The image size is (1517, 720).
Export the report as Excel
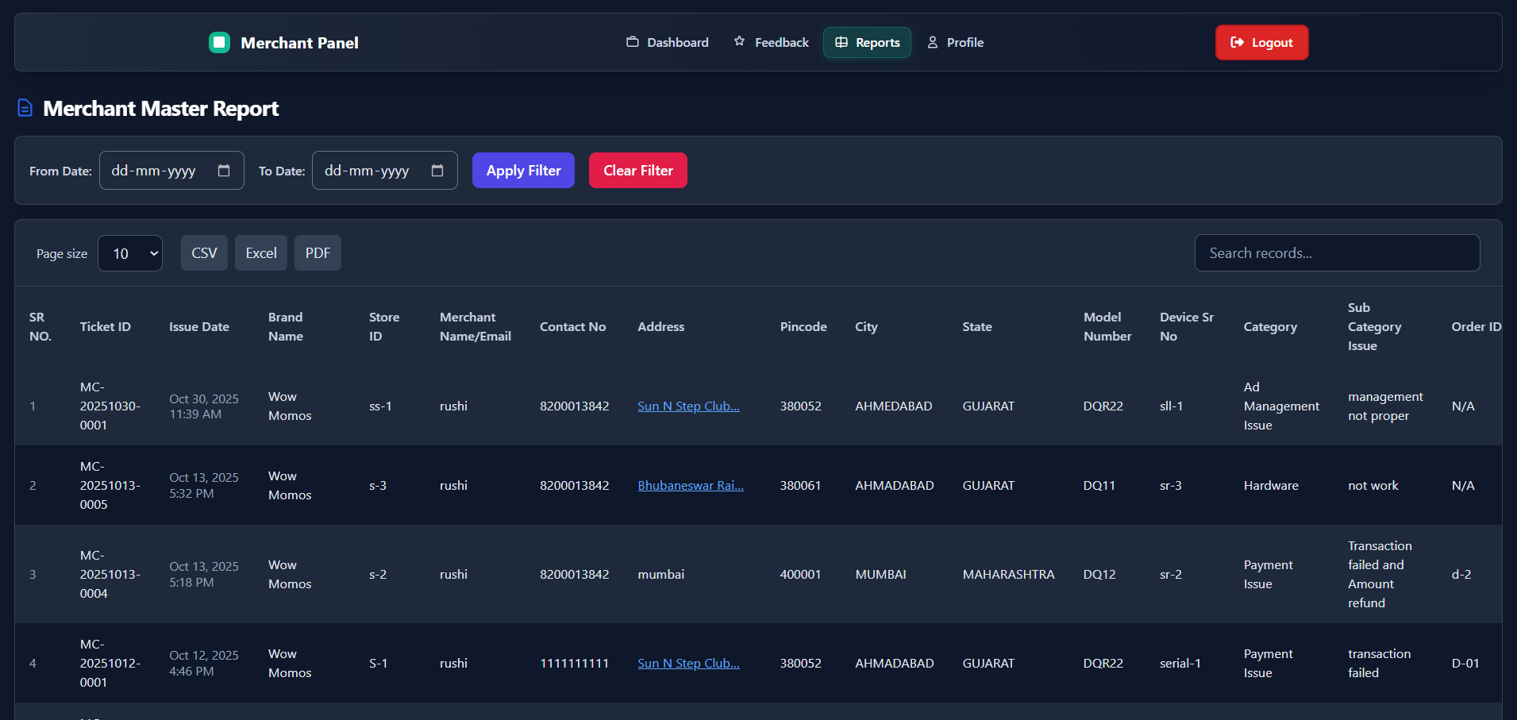click(261, 253)
